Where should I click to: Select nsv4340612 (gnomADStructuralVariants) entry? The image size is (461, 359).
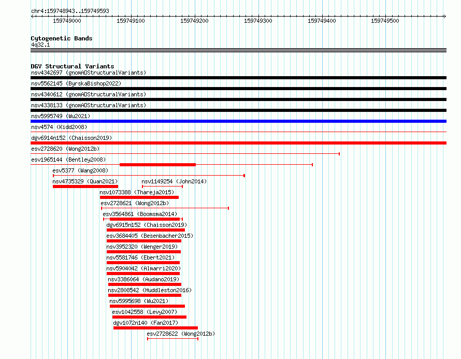[89, 94]
